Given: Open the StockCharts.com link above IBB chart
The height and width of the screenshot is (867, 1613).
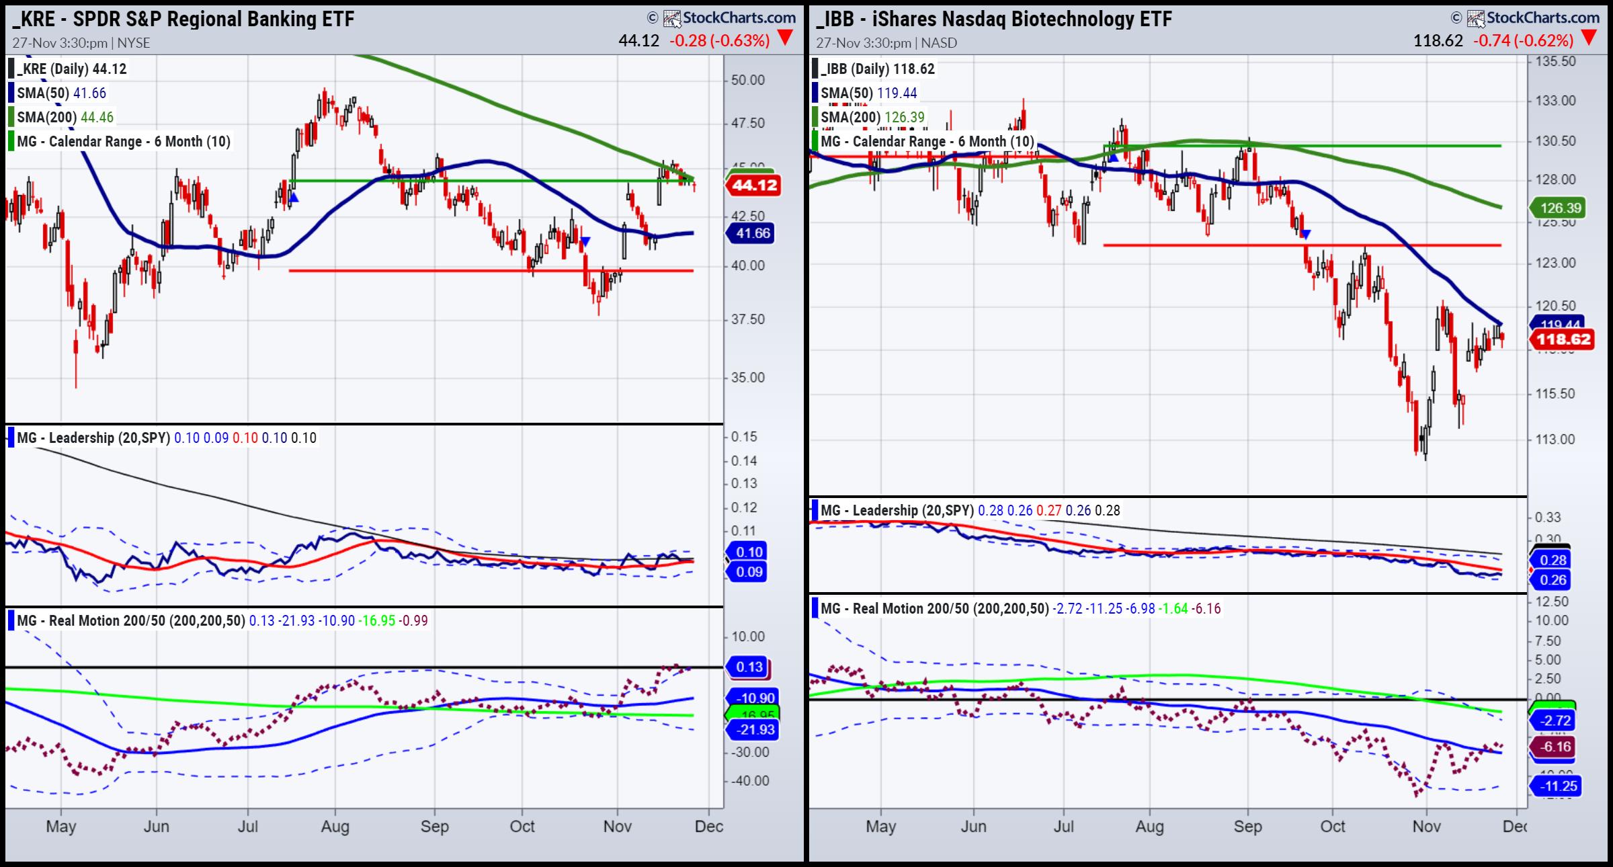Looking at the screenshot, I should click(x=1542, y=18).
